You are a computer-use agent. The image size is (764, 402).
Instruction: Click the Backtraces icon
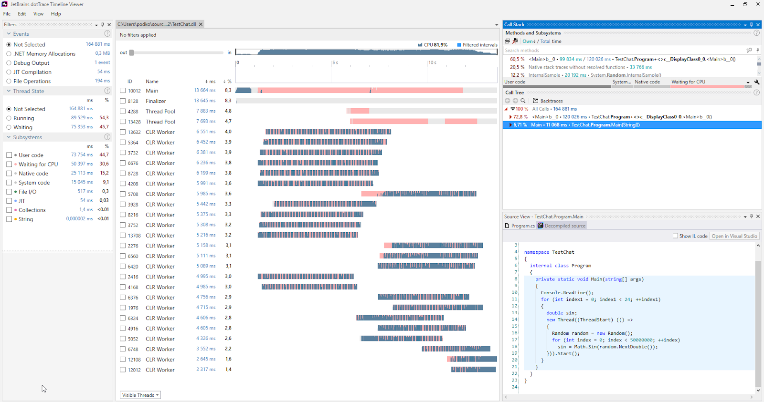536,101
